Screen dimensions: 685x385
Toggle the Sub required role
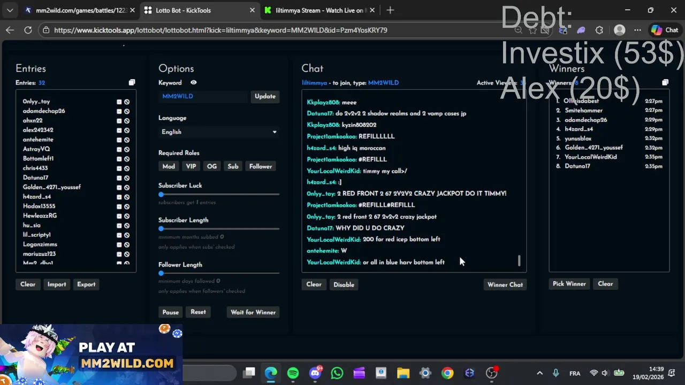tap(233, 166)
